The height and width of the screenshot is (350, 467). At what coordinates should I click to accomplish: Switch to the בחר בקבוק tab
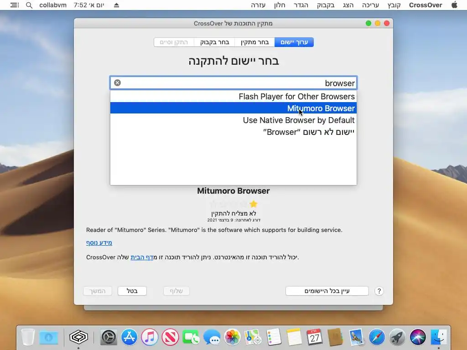(214, 42)
